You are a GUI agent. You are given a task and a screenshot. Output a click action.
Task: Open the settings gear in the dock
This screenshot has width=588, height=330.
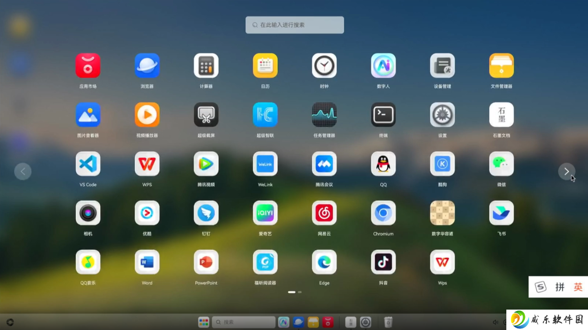point(365,322)
